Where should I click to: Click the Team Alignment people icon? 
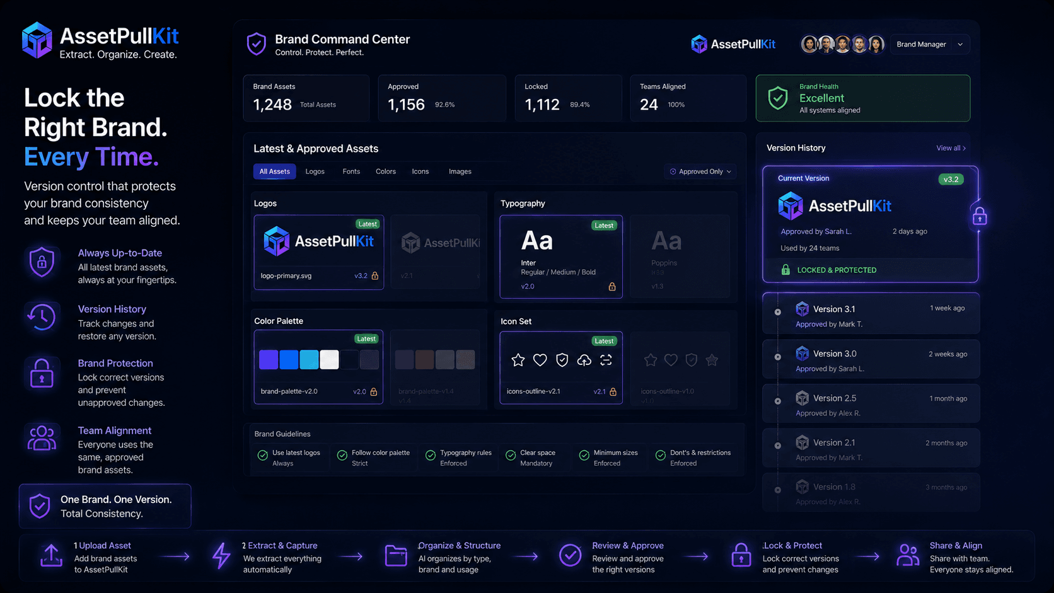click(x=42, y=438)
